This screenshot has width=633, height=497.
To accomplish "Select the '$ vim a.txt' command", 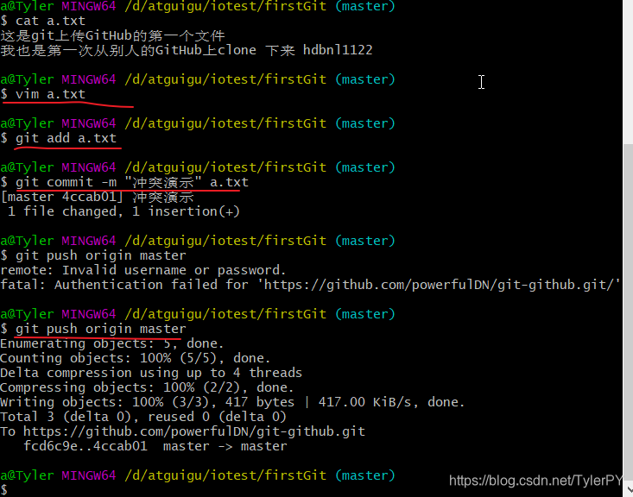I will [x=43, y=94].
